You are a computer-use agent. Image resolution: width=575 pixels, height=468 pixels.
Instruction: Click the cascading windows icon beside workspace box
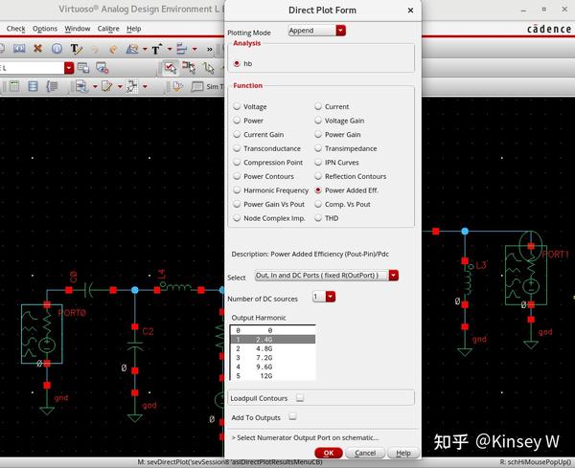tap(83, 67)
